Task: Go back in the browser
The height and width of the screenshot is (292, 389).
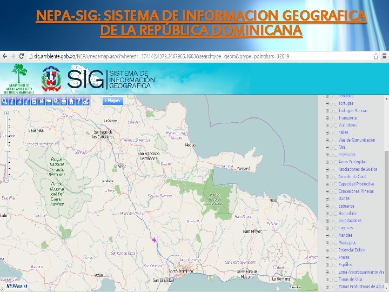Action: coord(5,56)
